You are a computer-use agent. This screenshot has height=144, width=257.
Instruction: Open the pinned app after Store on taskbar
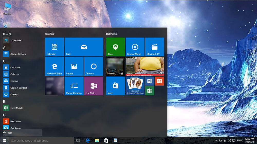(x=115, y=141)
